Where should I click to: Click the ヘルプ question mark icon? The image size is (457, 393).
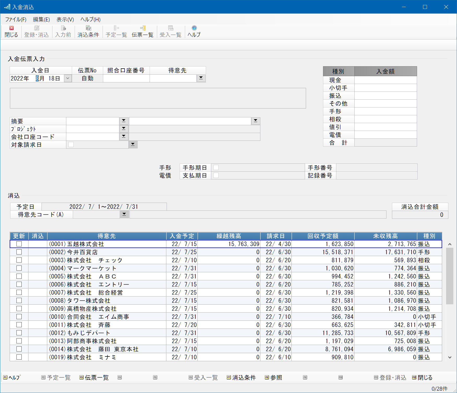[194, 28]
